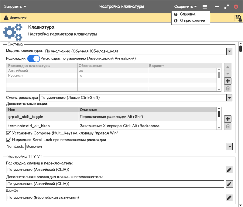Edit TTY key layout and switcher with pencil

[229, 170]
